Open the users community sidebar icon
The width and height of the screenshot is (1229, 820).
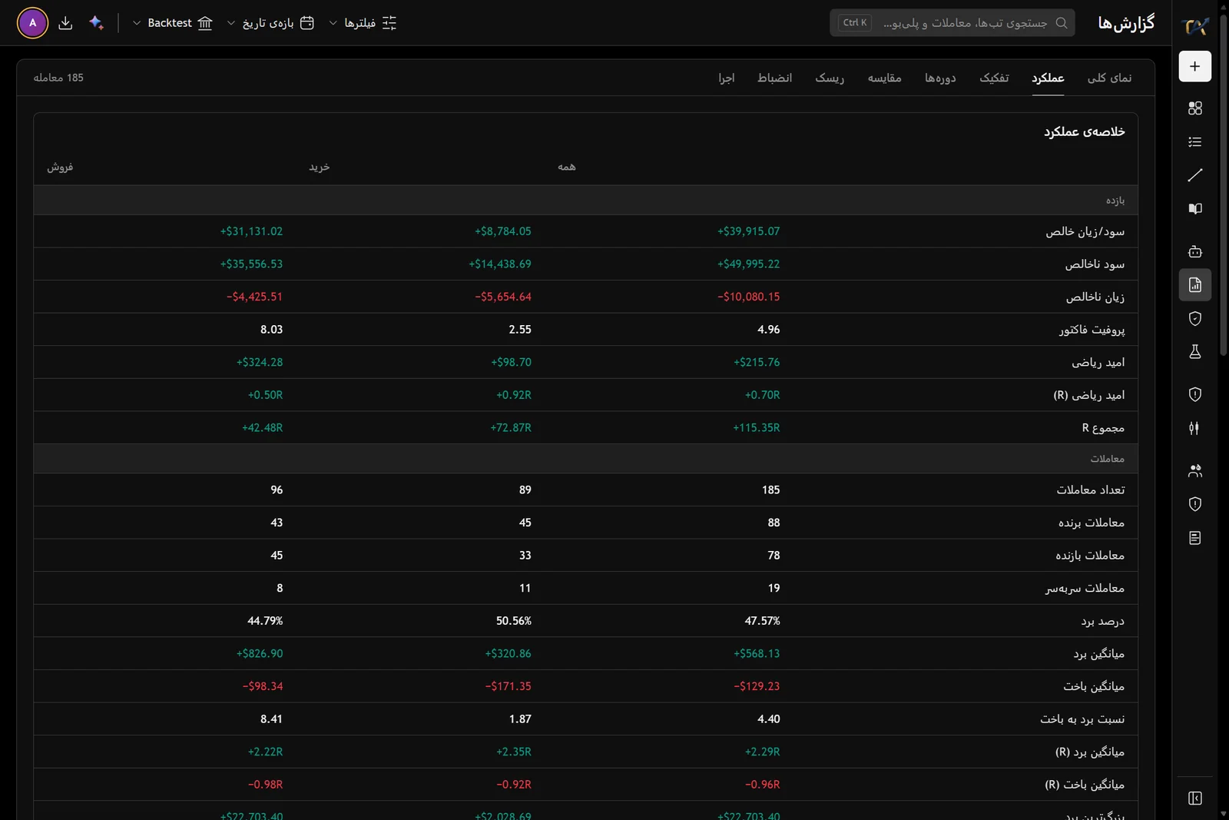(1194, 470)
